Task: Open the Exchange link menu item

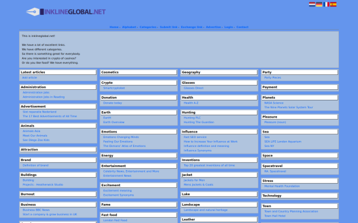Action: pos(192,27)
